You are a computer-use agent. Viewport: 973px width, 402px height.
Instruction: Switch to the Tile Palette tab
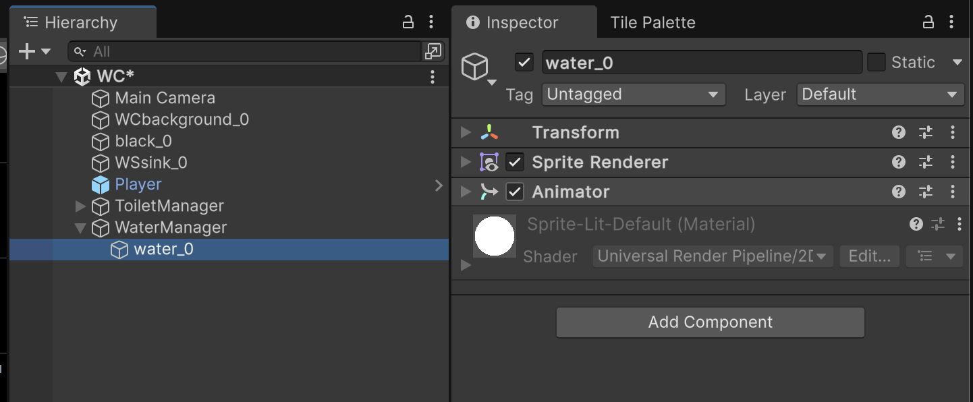652,22
